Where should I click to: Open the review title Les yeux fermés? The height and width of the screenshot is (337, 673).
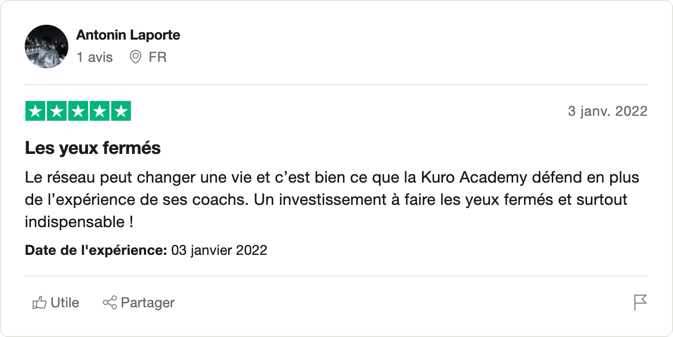tap(93, 148)
